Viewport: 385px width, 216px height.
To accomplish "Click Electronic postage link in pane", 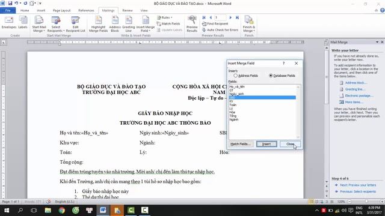I will click(x=359, y=96).
